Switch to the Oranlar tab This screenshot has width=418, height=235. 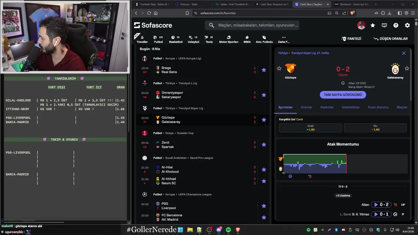306,107
